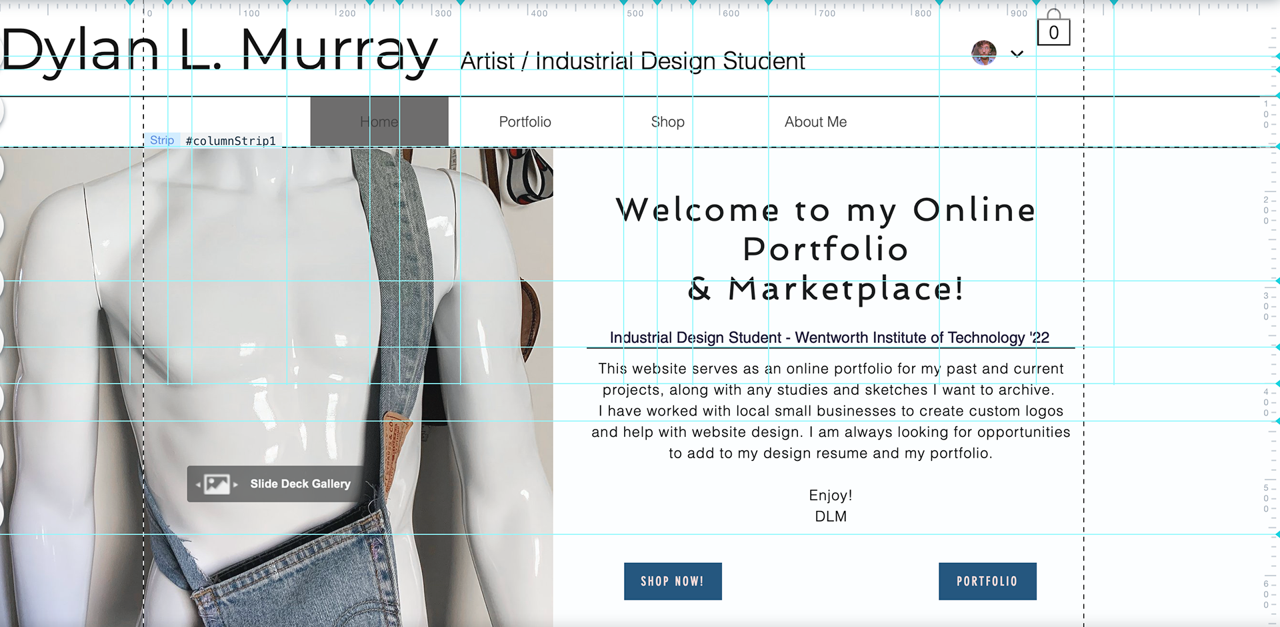
Task: Expand the member login dropdown chevron
Action: tap(1017, 54)
